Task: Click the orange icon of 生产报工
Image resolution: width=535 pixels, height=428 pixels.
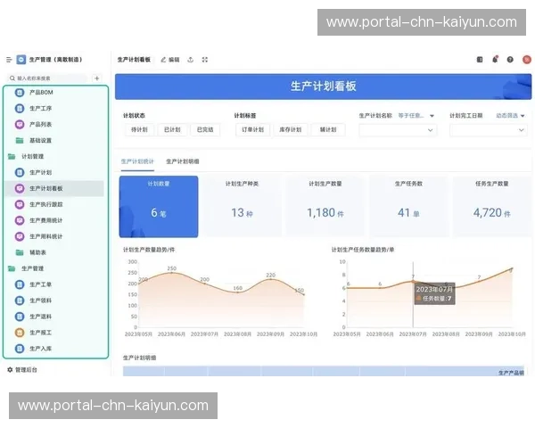Action: tap(20, 333)
